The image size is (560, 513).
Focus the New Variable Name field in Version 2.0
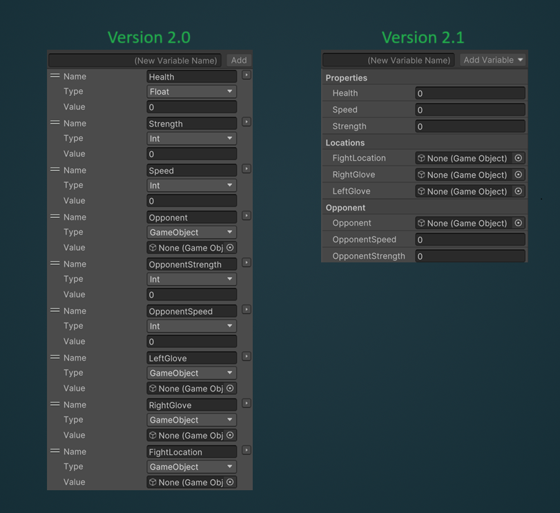point(135,60)
